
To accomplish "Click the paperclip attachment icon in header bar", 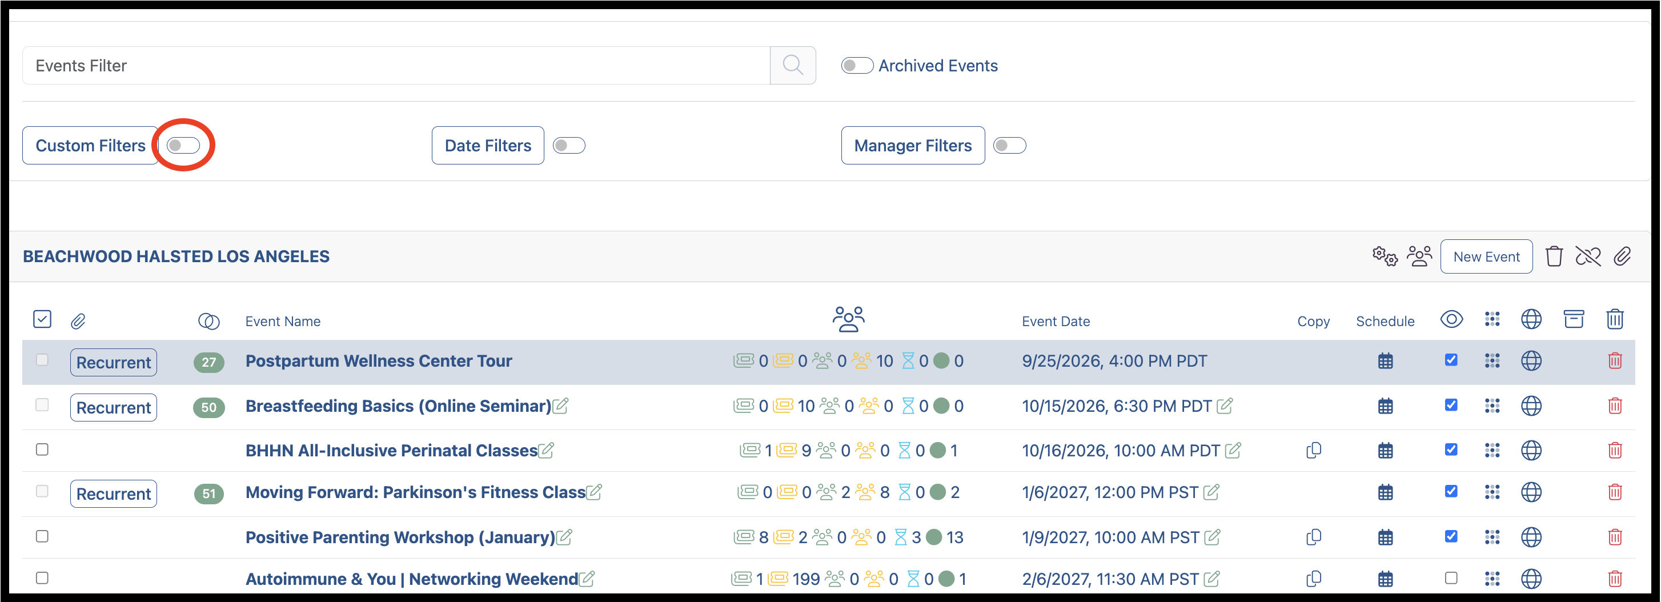I will click(x=1622, y=256).
